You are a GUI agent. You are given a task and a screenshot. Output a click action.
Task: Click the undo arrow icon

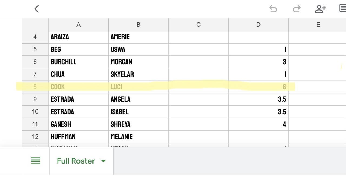point(273,9)
